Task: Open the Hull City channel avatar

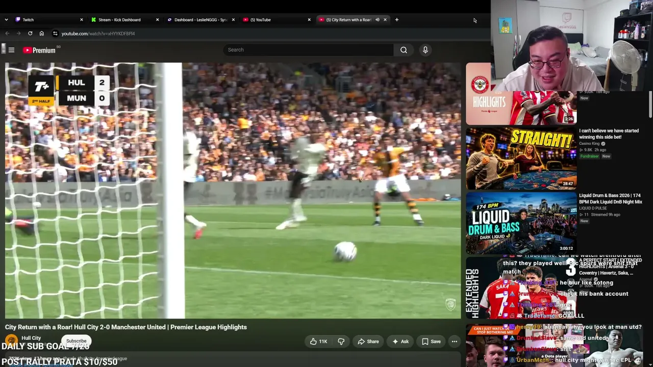Action: tap(11, 341)
